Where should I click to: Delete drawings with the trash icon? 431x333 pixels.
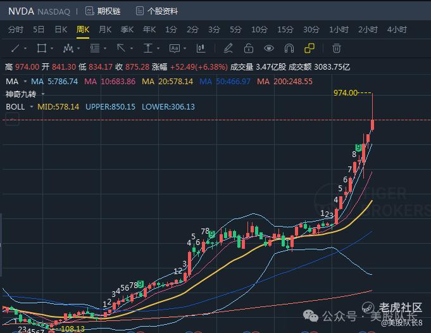coord(337,48)
